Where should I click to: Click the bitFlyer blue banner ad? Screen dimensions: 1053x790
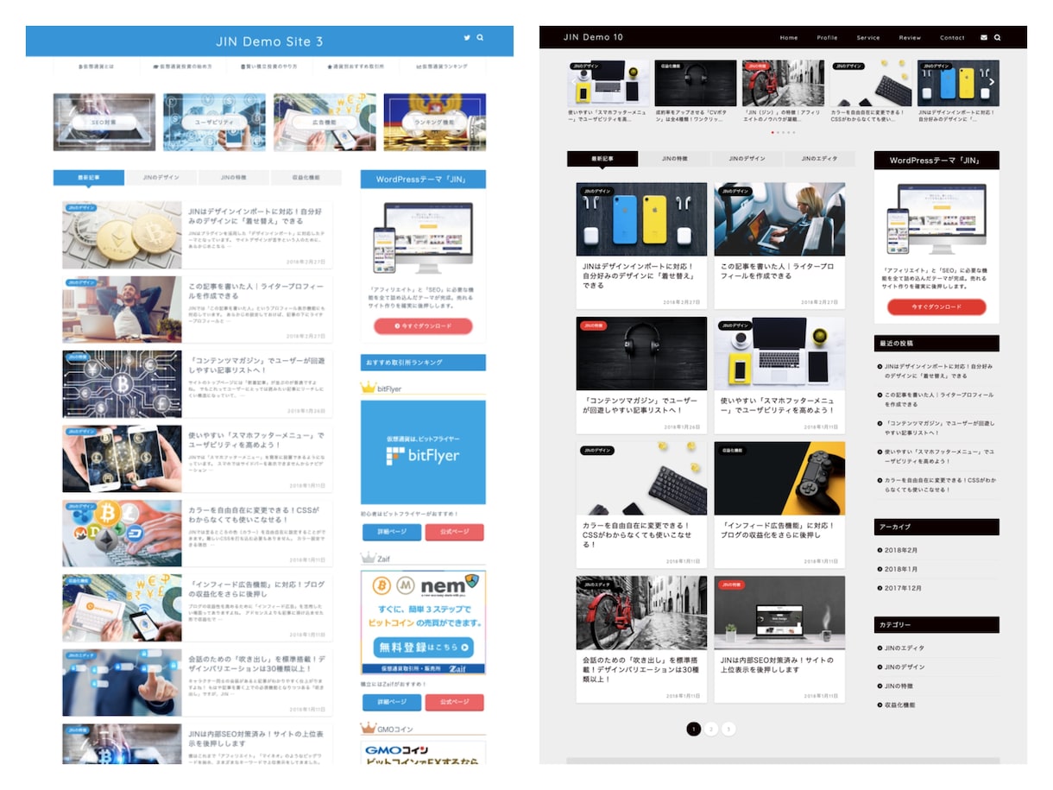tap(423, 452)
